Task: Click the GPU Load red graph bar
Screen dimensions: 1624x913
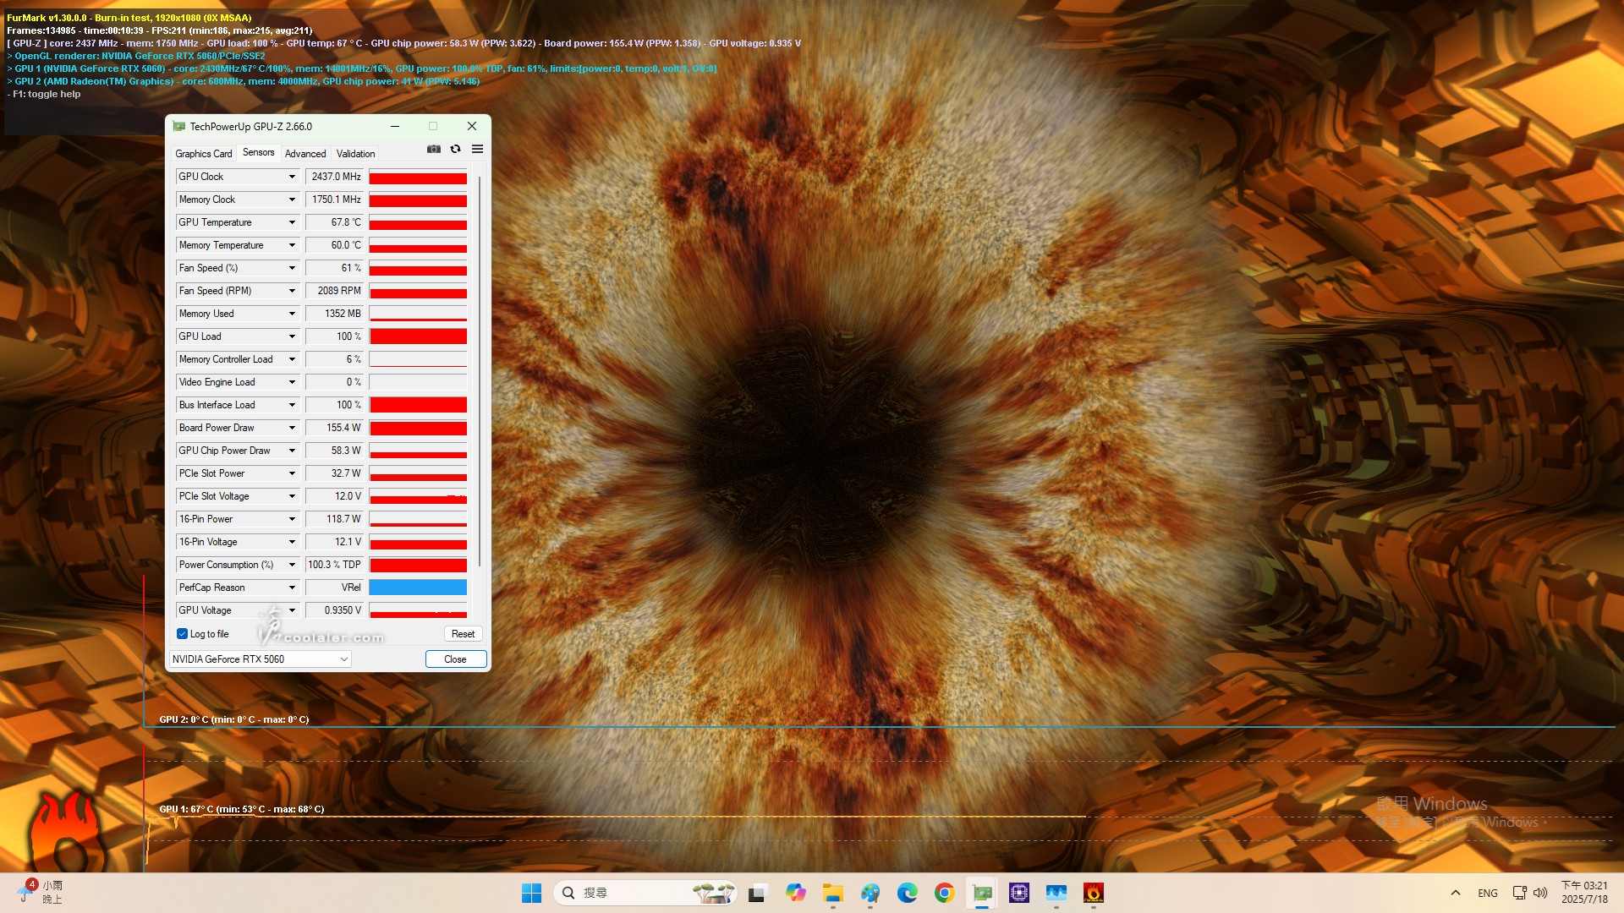Action: pos(418,336)
